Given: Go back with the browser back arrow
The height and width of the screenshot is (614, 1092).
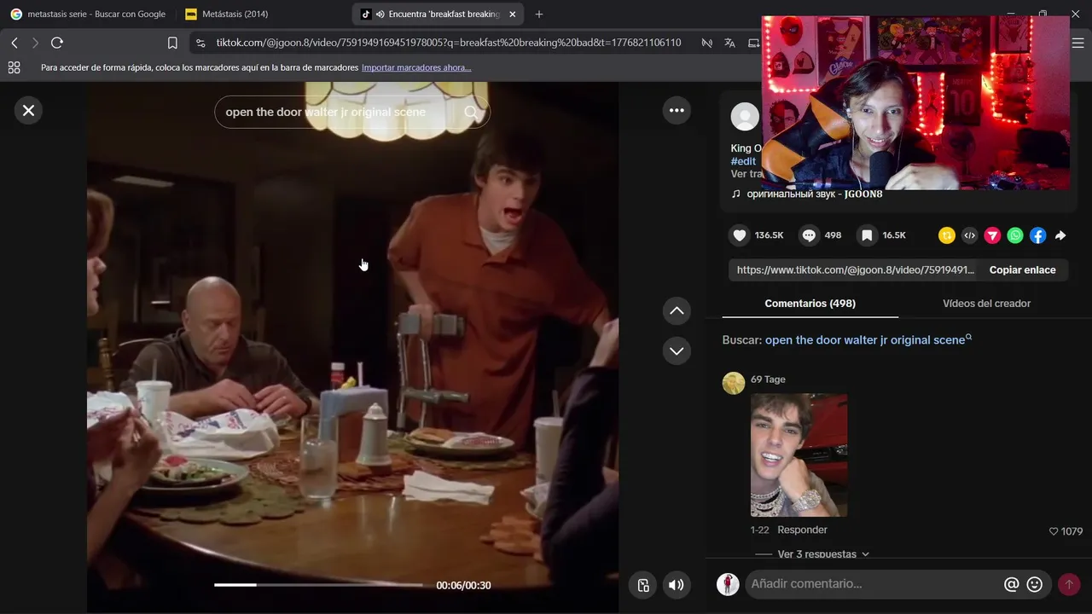Looking at the screenshot, I should (x=15, y=43).
